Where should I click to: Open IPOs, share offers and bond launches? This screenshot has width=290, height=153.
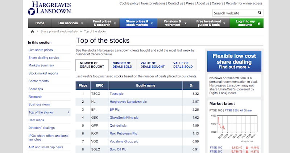(x=49, y=137)
